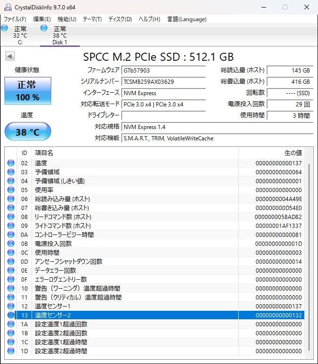The height and width of the screenshot is (364, 318).
Task: Click the firmware field GTb57903
Action: (164, 70)
